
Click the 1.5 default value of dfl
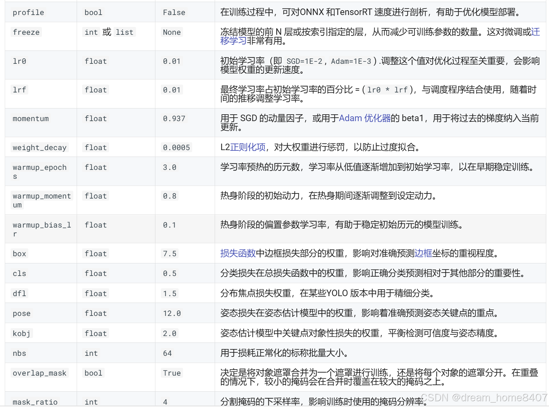point(170,294)
